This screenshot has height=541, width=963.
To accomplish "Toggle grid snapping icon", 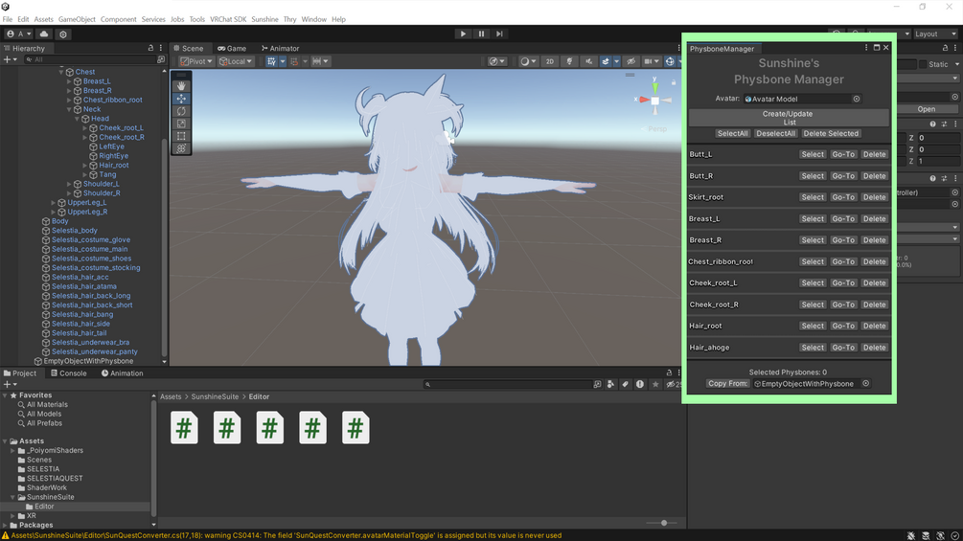I will [x=294, y=61].
